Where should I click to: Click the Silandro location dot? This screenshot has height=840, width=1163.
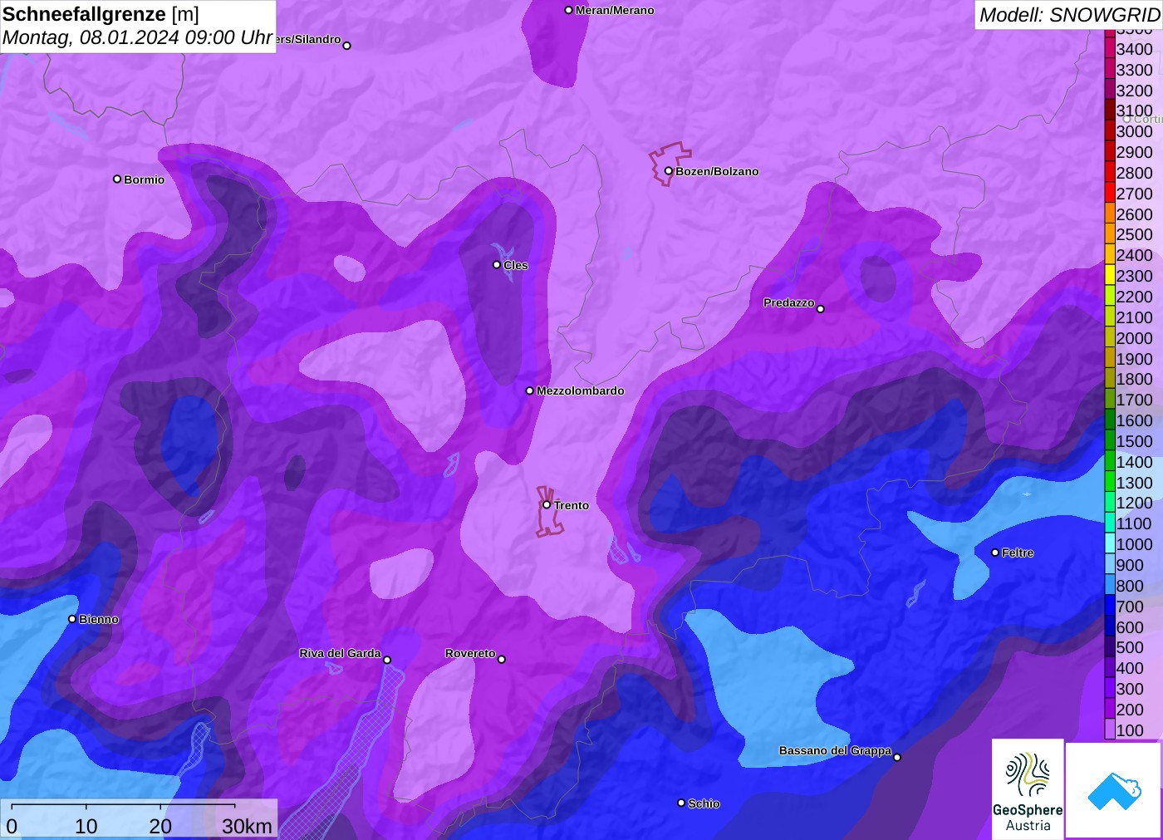347,46
